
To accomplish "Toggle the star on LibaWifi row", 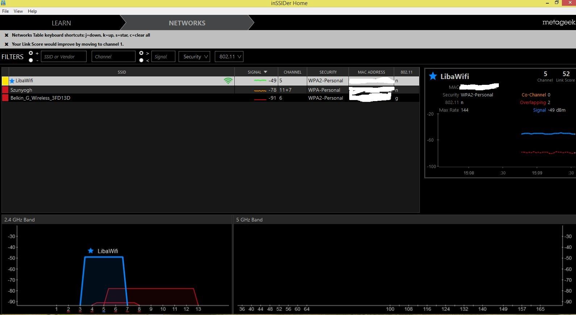I will coord(12,80).
